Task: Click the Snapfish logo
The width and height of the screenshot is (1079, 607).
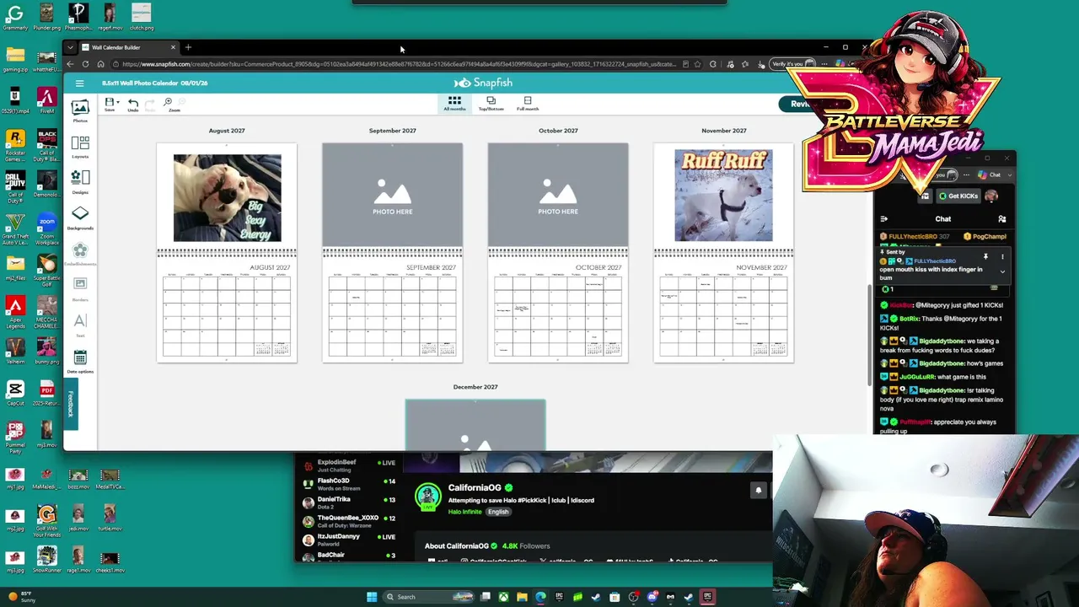Action: click(x=483, y=83)
